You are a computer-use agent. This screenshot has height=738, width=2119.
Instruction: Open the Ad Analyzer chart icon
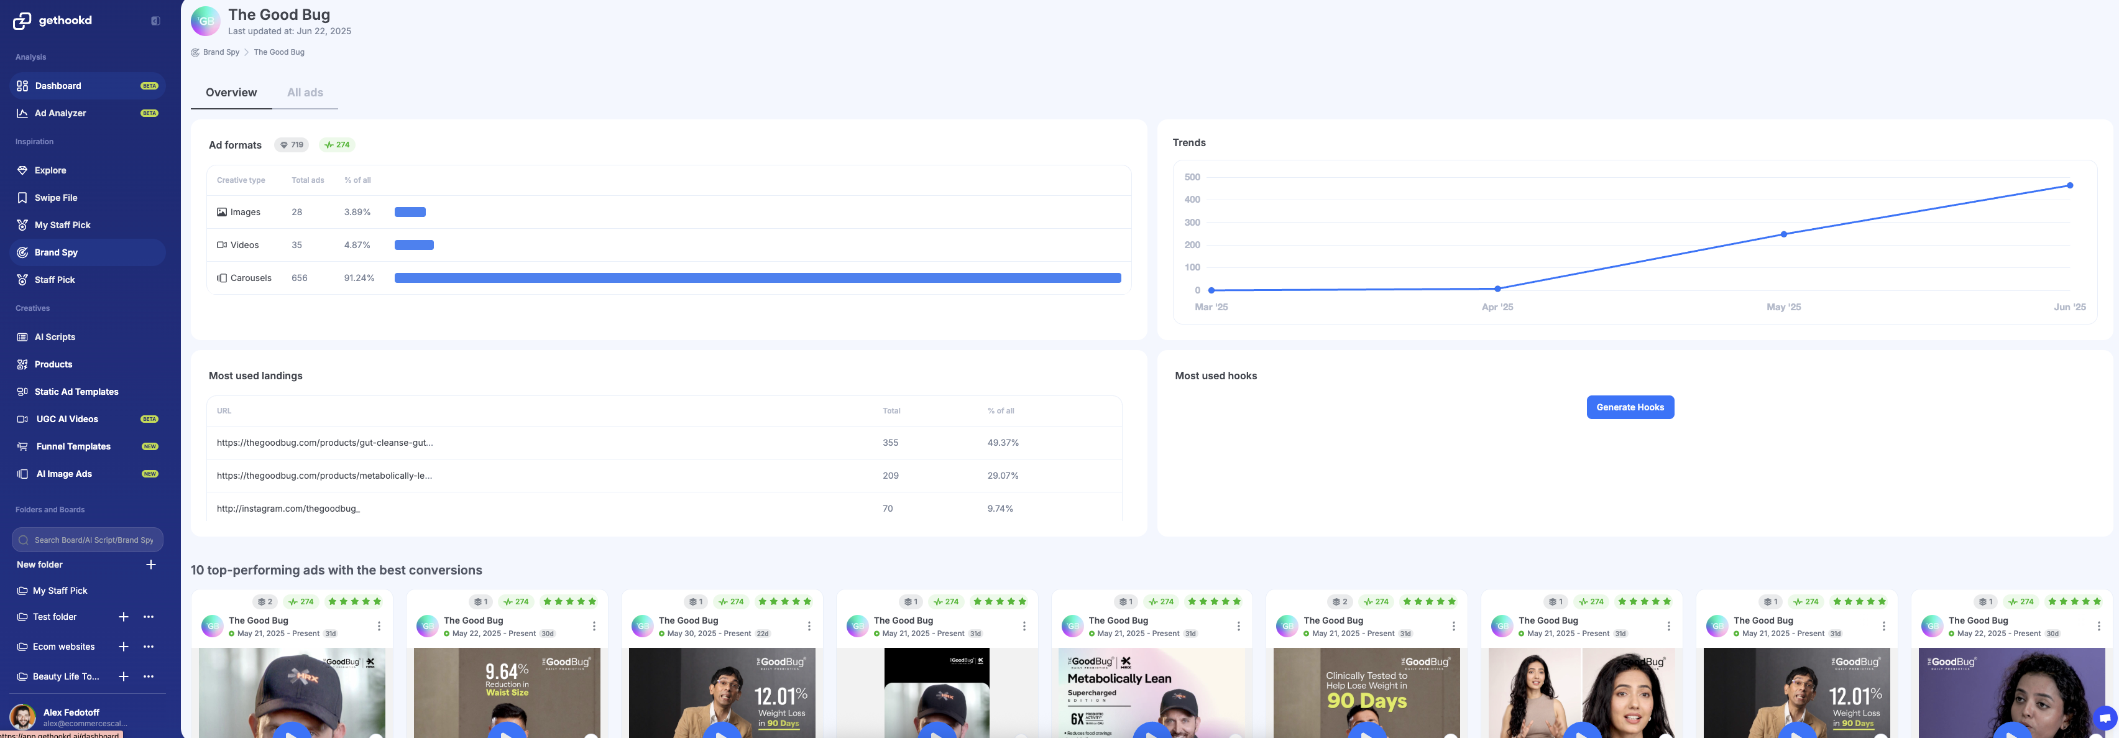[x=22, y=114]
